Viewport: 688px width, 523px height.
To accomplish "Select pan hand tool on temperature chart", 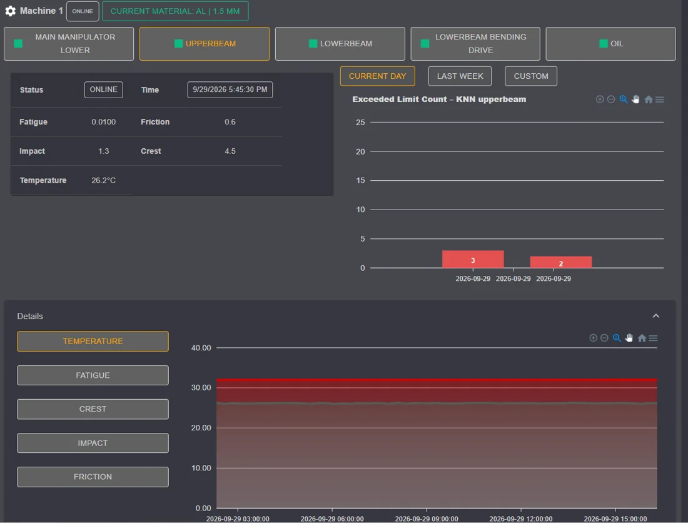I will 629,338.
